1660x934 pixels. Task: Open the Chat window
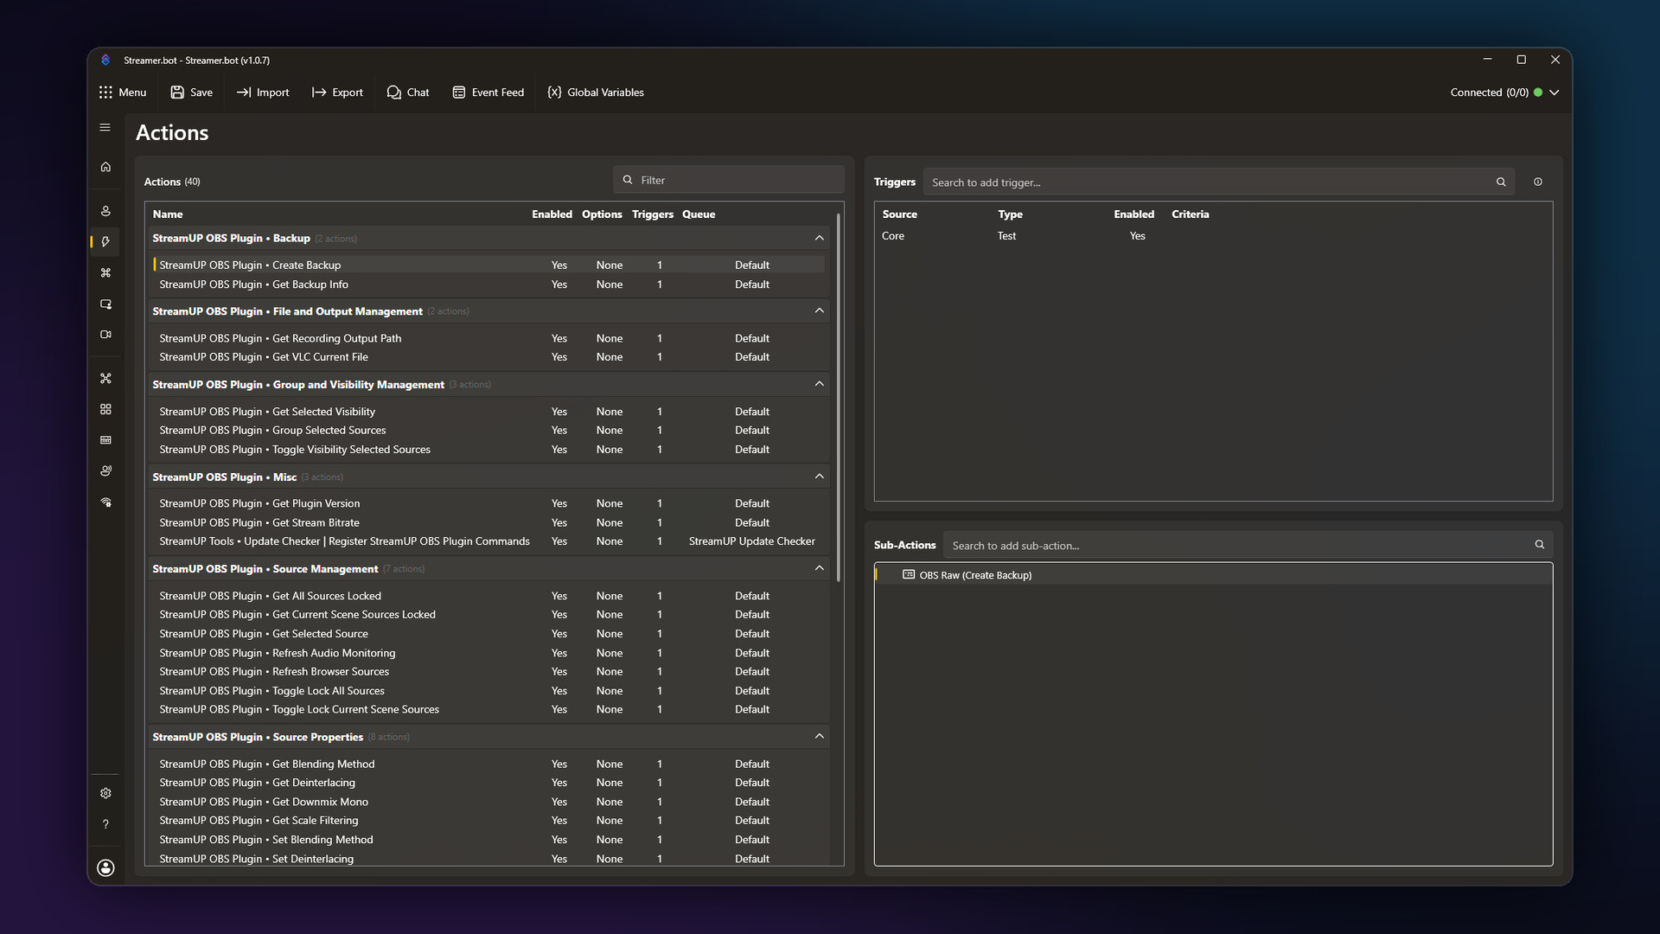click(x=408, y=93)
